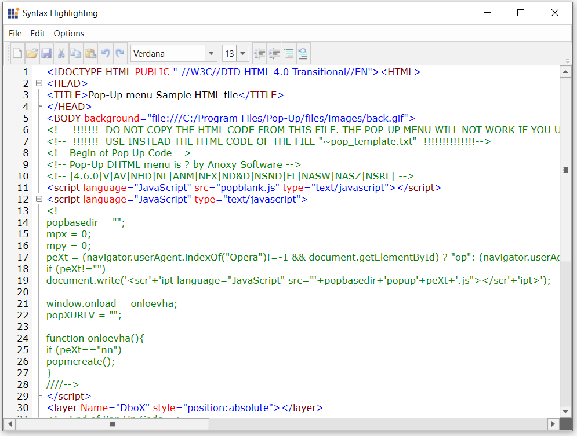Click 'function onloevha(){' on line 24
577x436 pixels.
coord(96,338)
